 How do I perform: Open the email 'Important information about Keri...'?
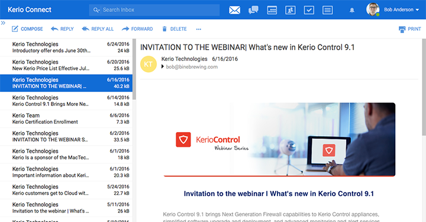[66, 172]
